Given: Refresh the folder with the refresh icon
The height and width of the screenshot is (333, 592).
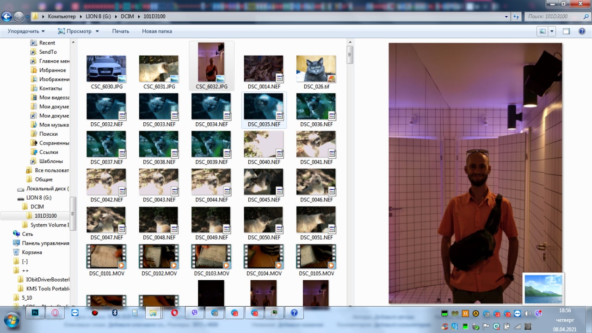Looking at the screenshot, I should 516,17.
